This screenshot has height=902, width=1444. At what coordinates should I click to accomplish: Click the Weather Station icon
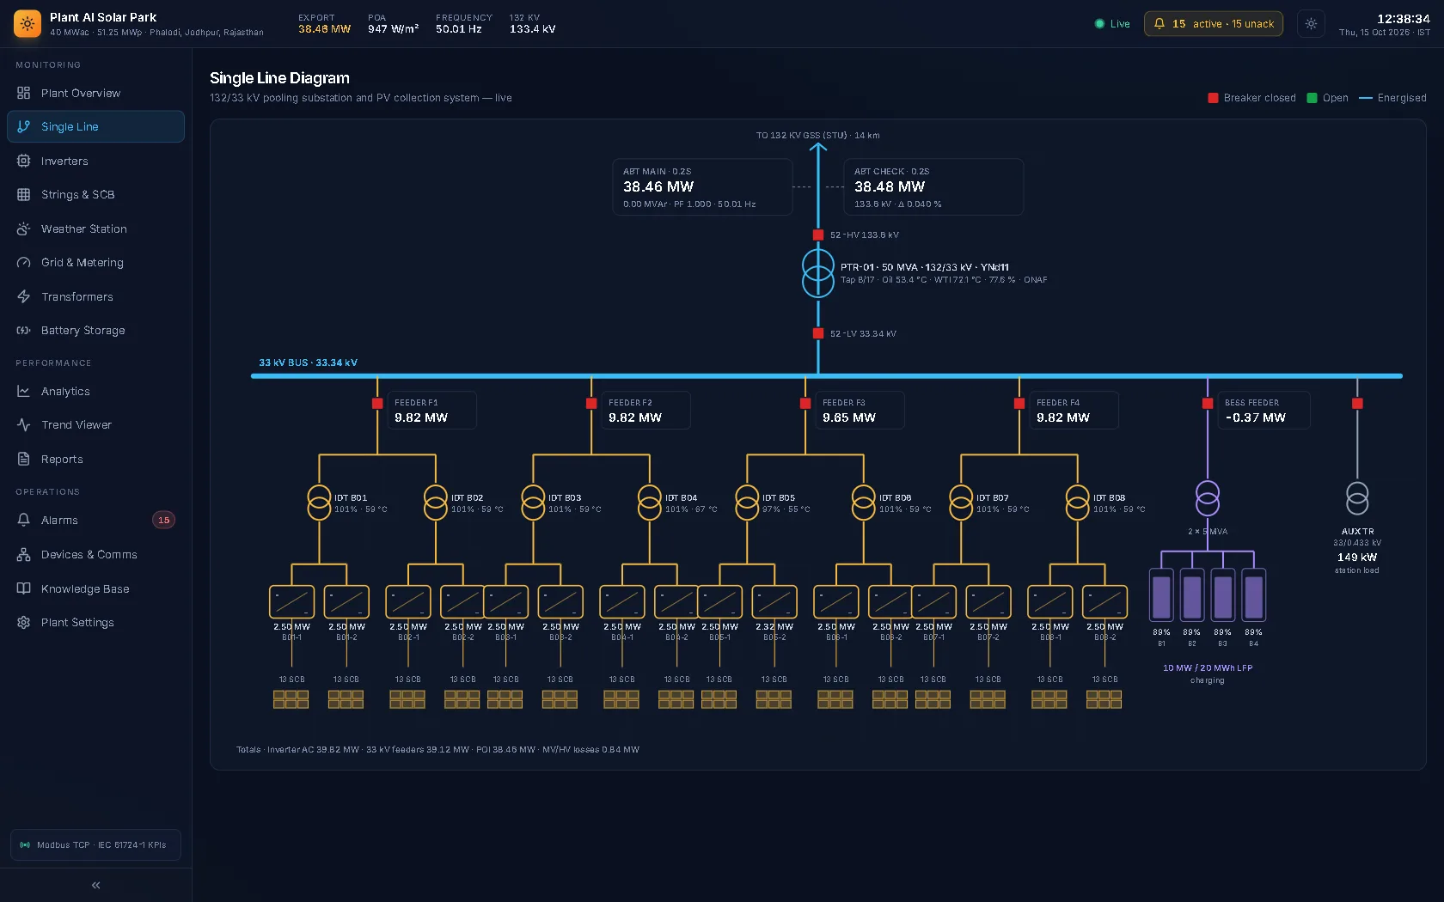(x=24, y=229)
